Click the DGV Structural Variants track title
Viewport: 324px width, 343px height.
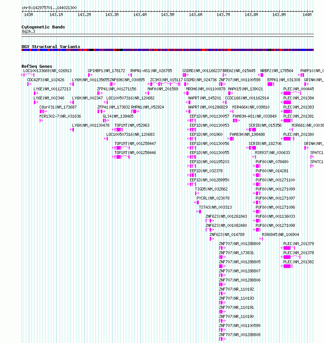[51, 47]
